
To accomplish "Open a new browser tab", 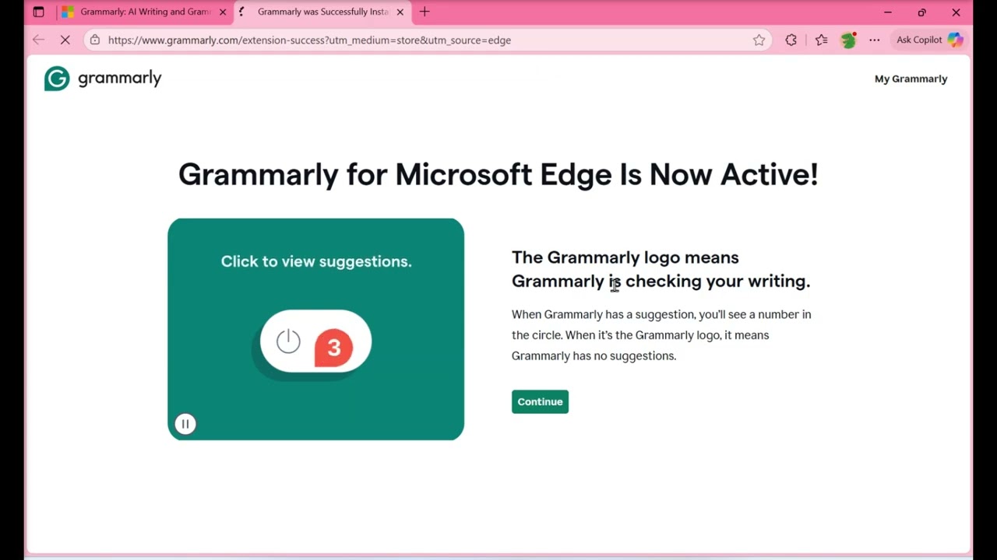I will point(425,12).
